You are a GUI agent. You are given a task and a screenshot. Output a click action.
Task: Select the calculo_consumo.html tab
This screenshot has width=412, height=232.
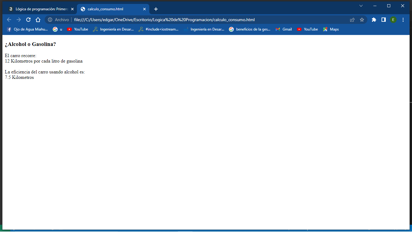point(113,9)
